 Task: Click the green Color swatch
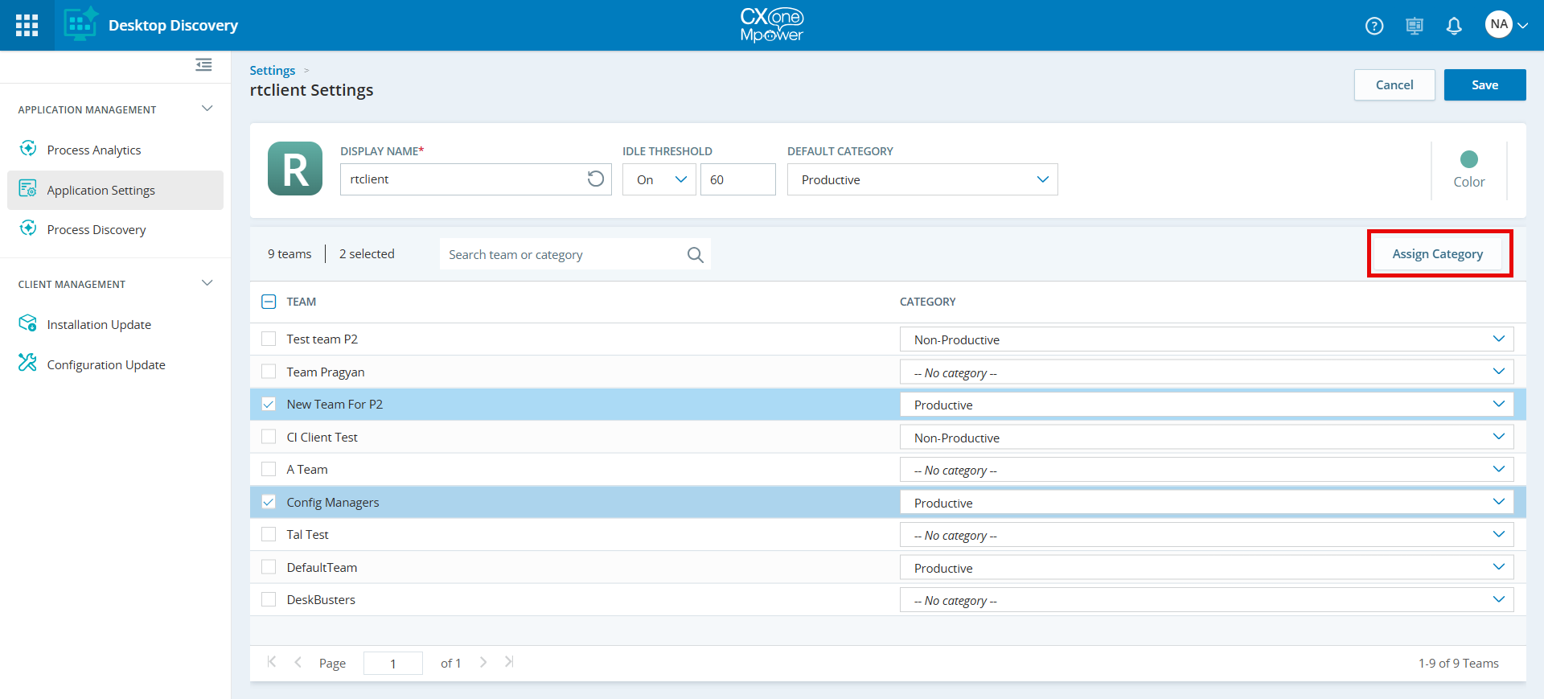(x=1468, y=159)
